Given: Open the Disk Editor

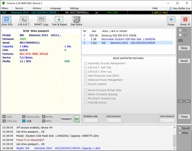Looking at the screenshot, I should pos(76,21).
